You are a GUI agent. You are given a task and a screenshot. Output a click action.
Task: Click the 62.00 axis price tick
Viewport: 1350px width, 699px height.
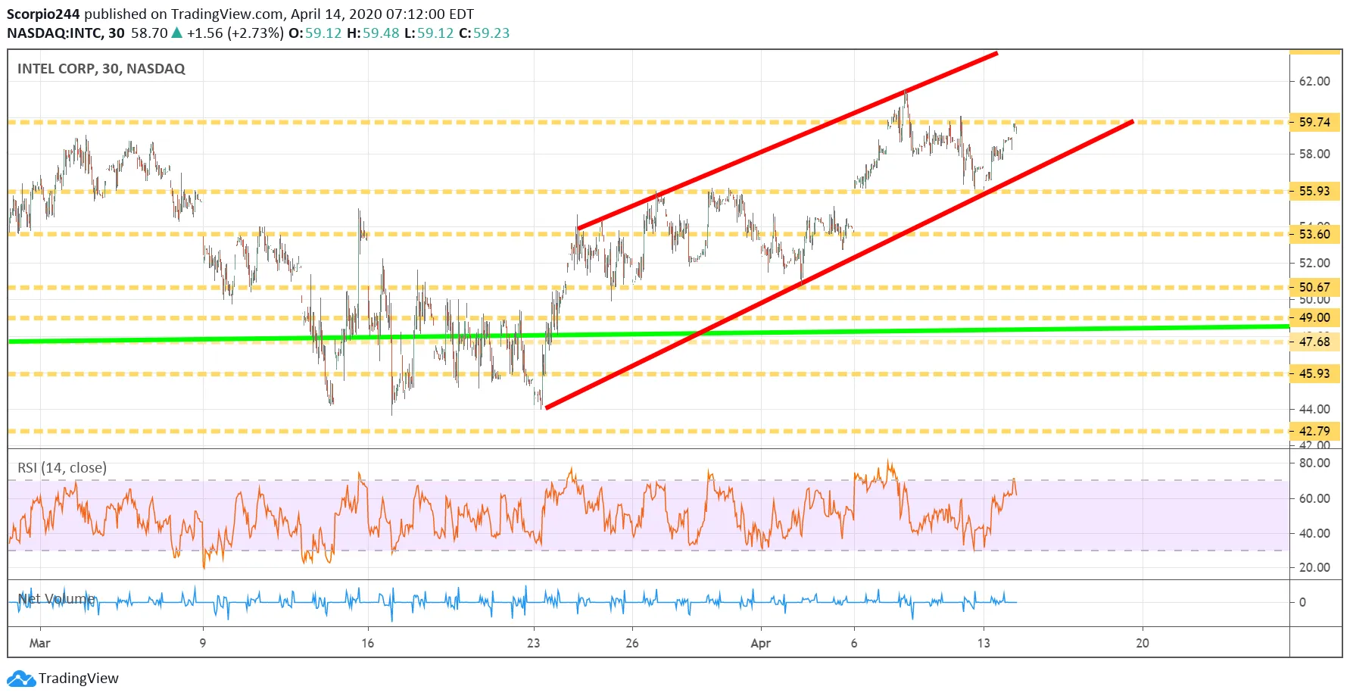click(1314, 81)
